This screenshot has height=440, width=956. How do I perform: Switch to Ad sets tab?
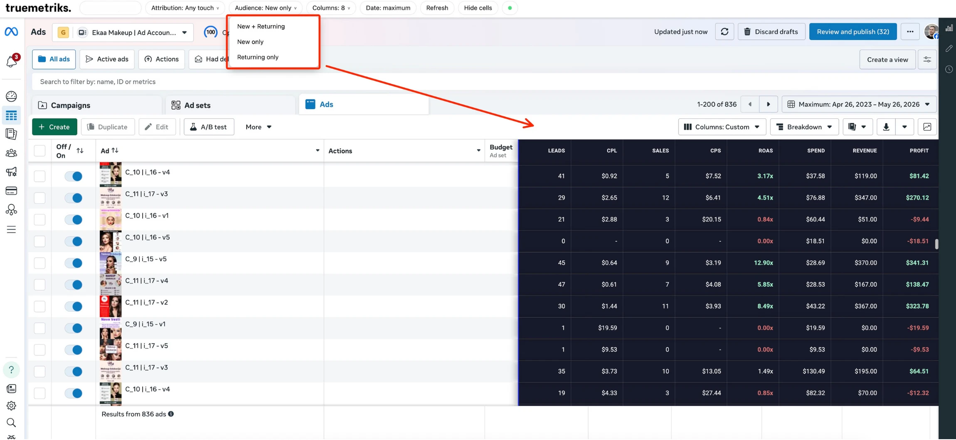point(230,105)
